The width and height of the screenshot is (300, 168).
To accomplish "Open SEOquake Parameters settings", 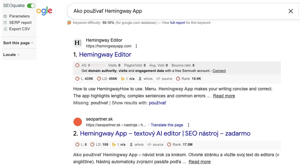I will [19, 16].
